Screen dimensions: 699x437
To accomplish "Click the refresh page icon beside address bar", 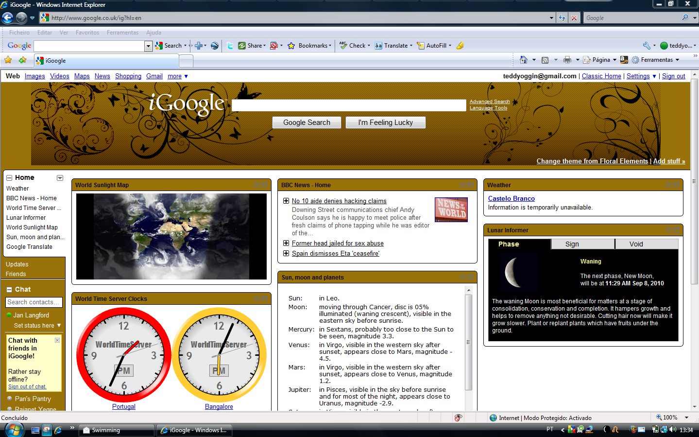I will (x=562, y=18).
